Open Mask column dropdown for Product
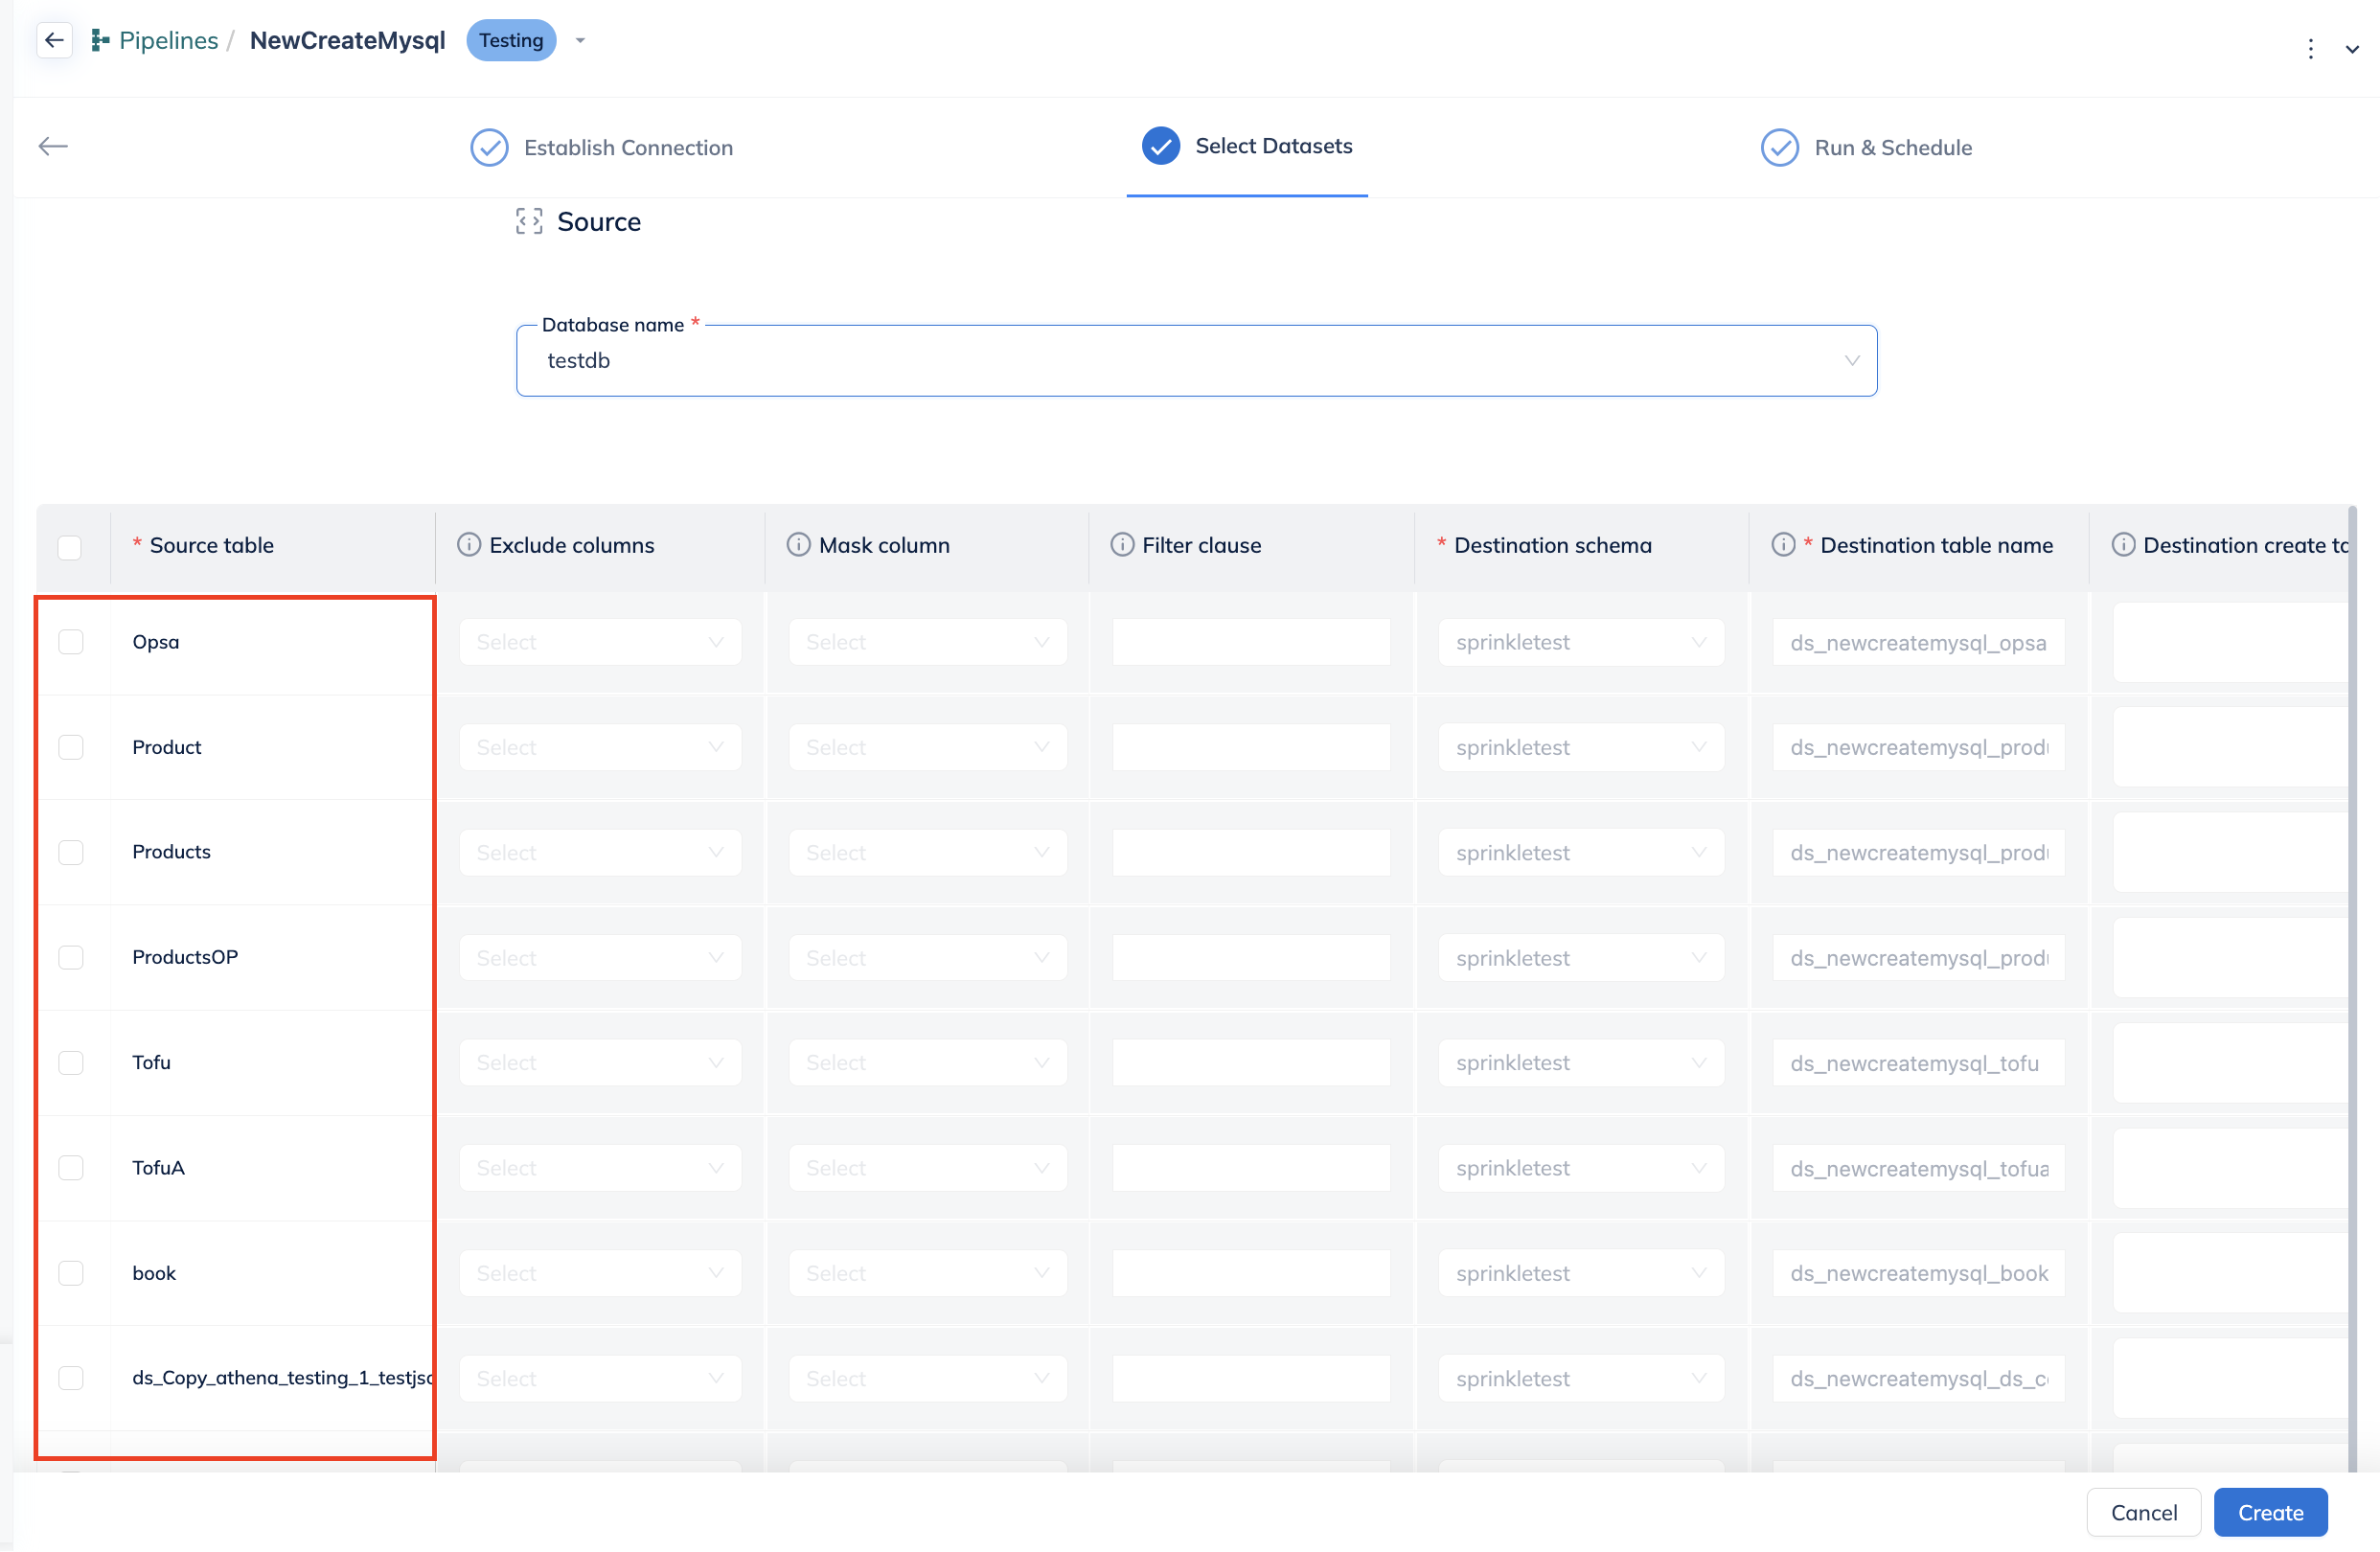Screen dimensions: 2380x1552 (928, 747)
